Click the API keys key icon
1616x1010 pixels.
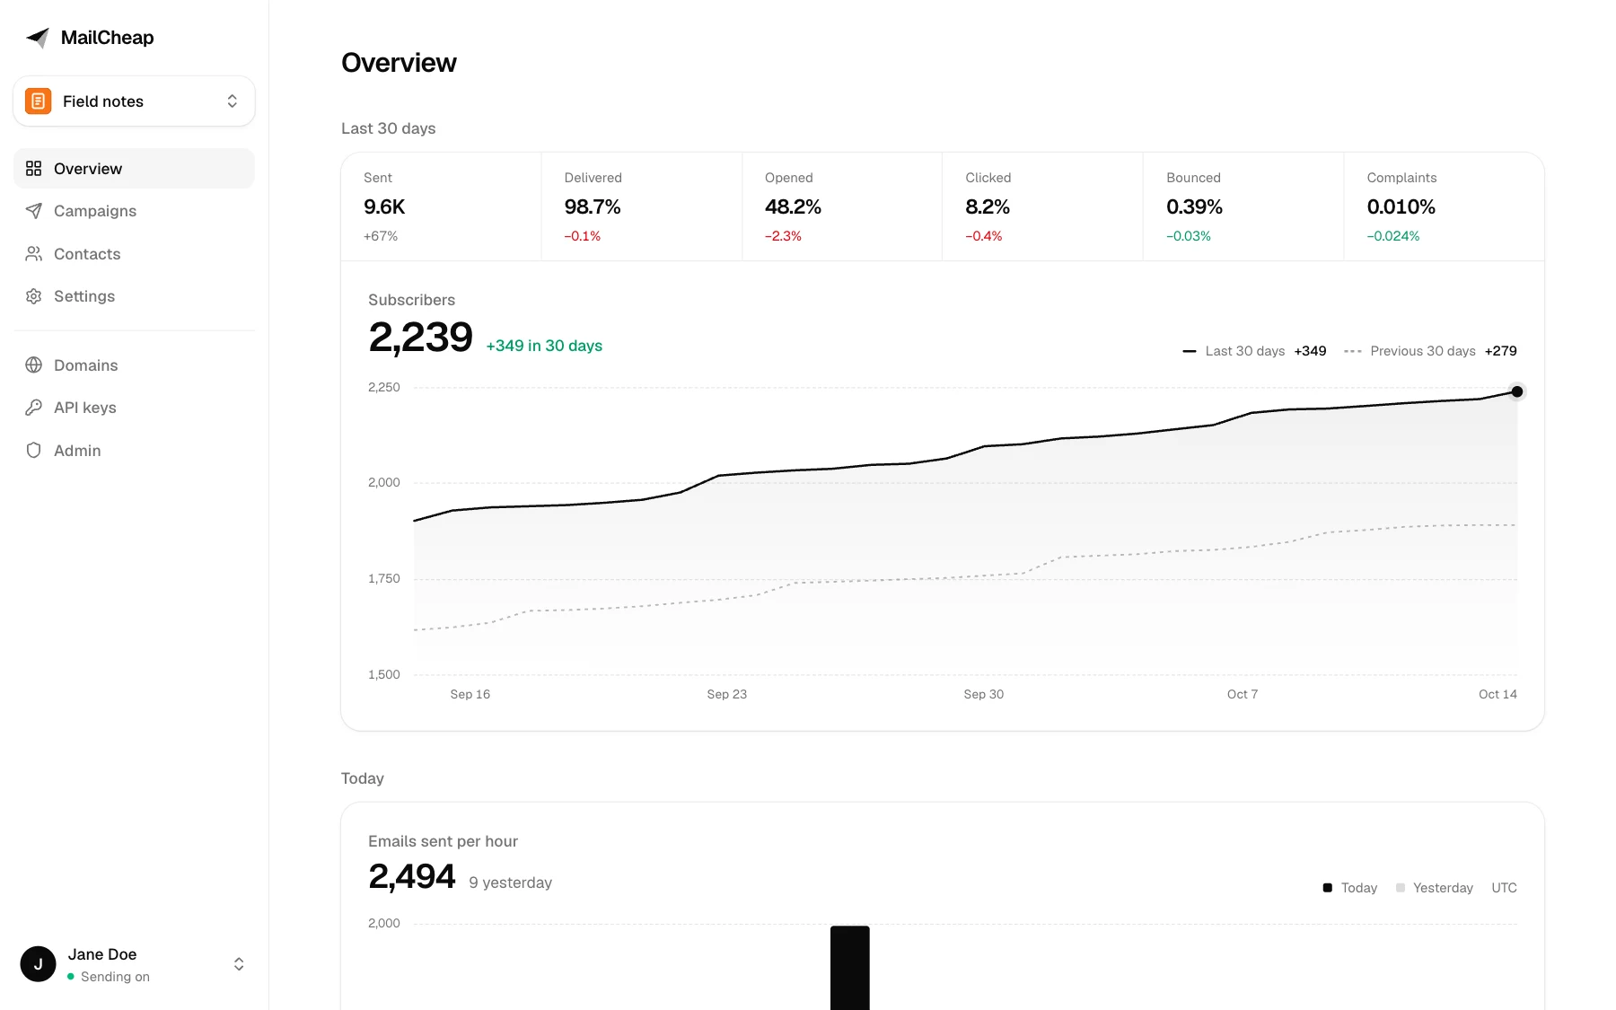(34, 408)
